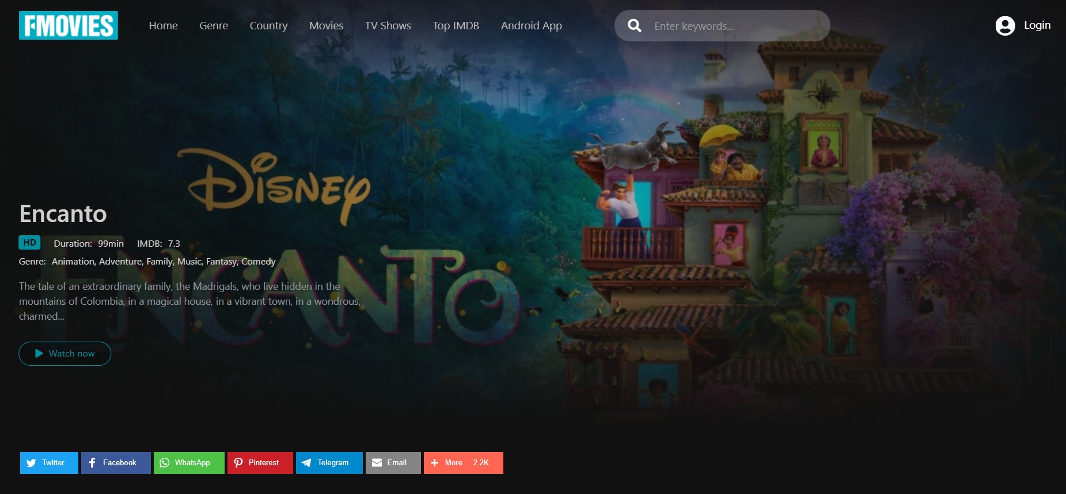Image resolution: width=1066 pixels, height=494 pixels.
Task: Click the HD quality badge
Action: 29,243
